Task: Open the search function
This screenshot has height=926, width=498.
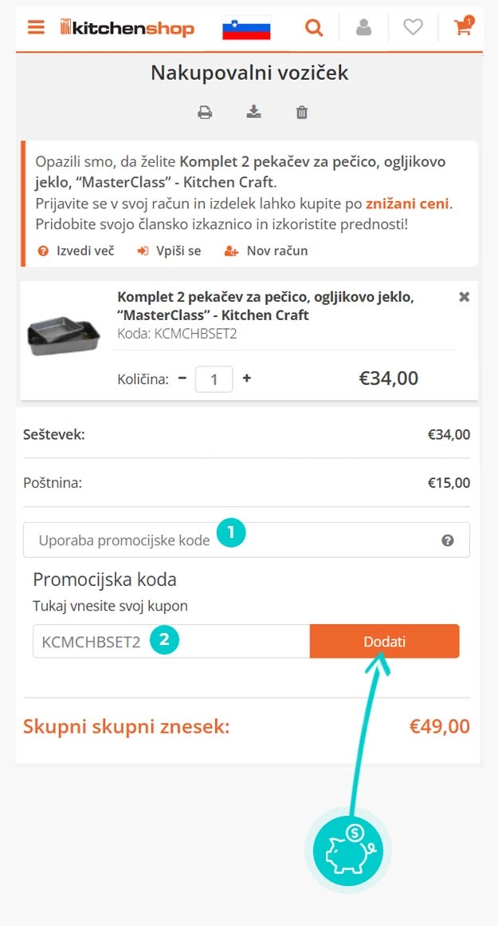Action: [x=314, y=26]
